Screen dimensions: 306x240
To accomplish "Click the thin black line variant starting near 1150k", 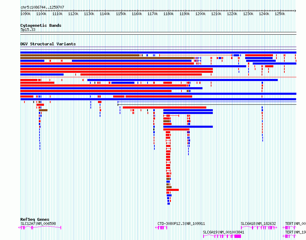I will (x=207, y=104).
